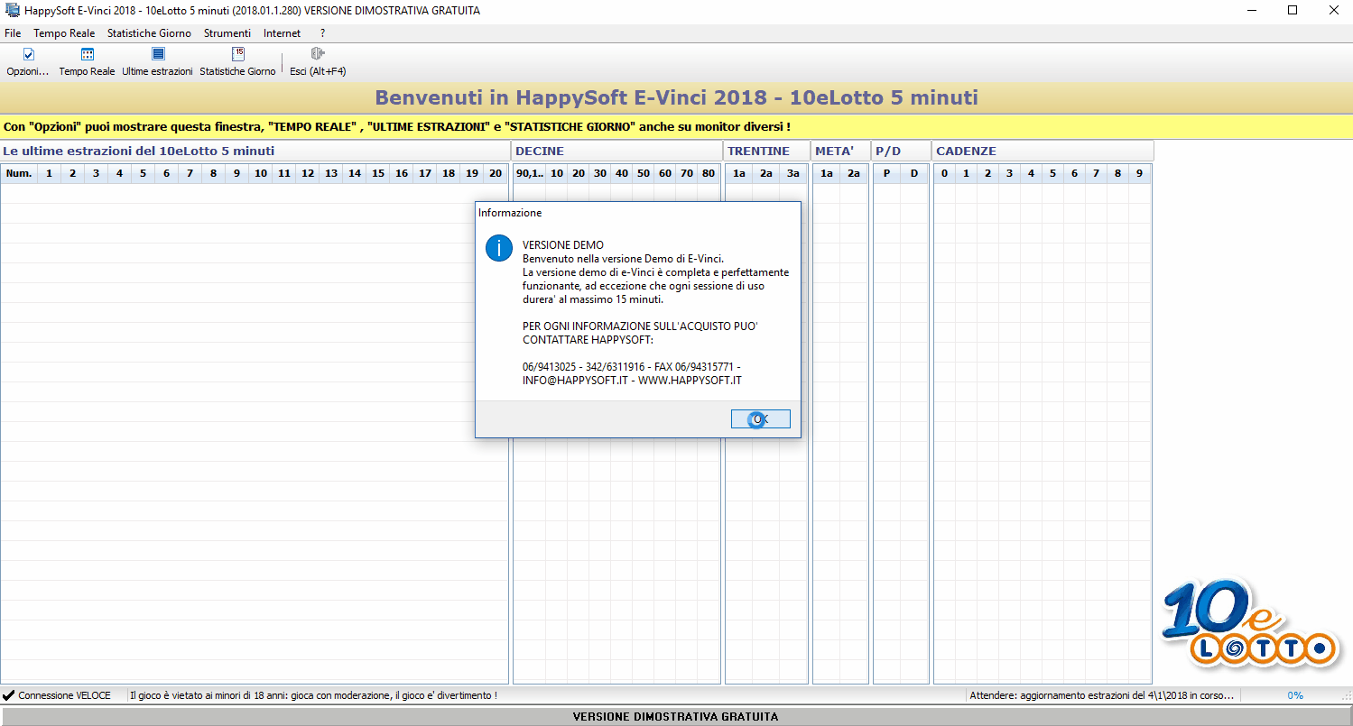Open the Internet menu
Image resolution: width=1353 pixels, height=726 pixels.
[283, 33]
